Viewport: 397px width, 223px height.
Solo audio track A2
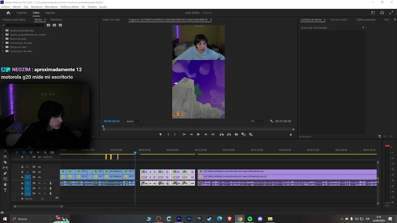[45, 188]
